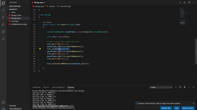Open Life$Memento.class in the file tree
The width and height of the screenshot is (197, 110).
pos(19,24)
